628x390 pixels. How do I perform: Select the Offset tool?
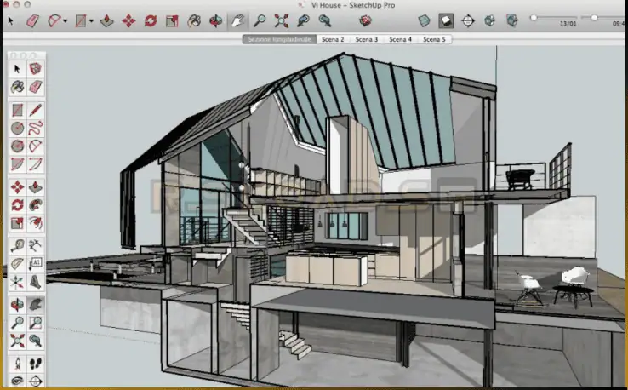pos(35,223)
